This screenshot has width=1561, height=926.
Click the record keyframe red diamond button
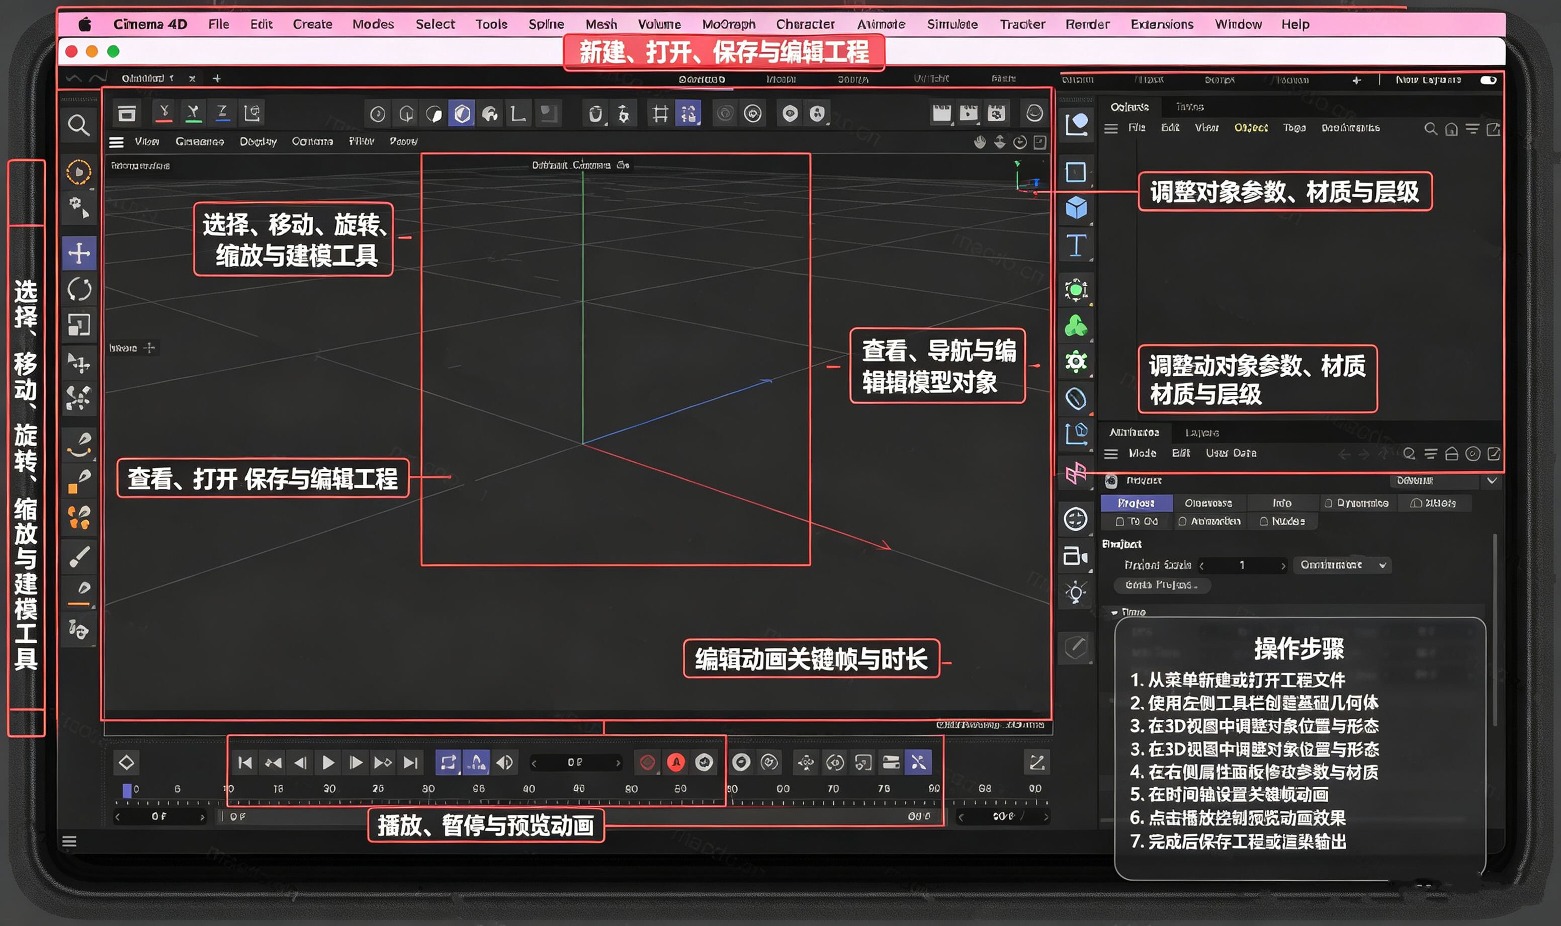[647, 762]
